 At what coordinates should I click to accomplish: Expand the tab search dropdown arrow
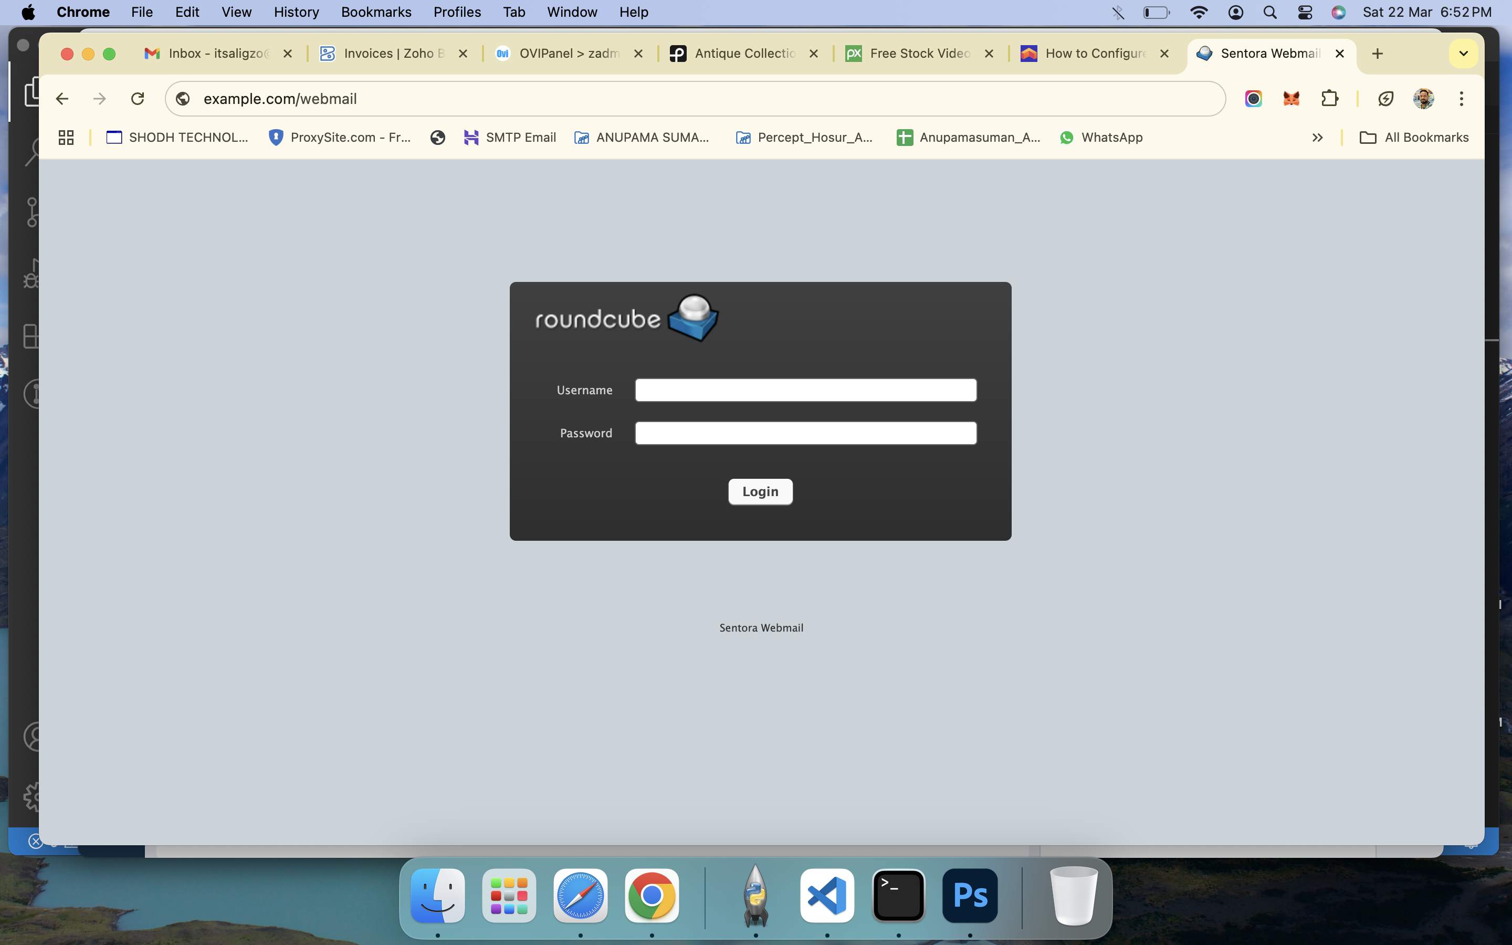[x=1463, y=54]
